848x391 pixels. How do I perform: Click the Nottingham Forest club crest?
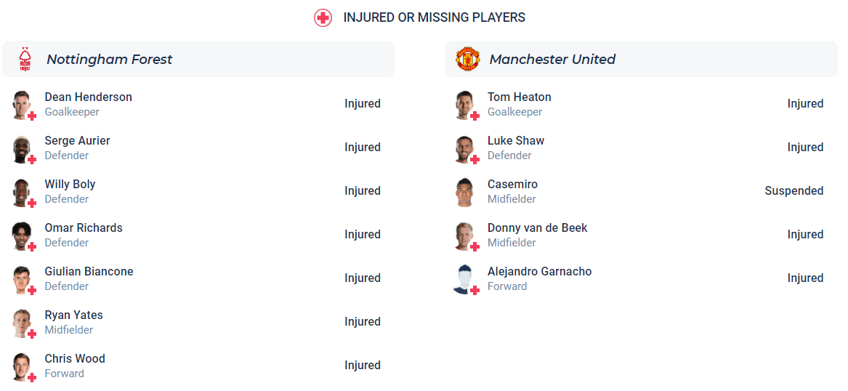click(25, 60)
